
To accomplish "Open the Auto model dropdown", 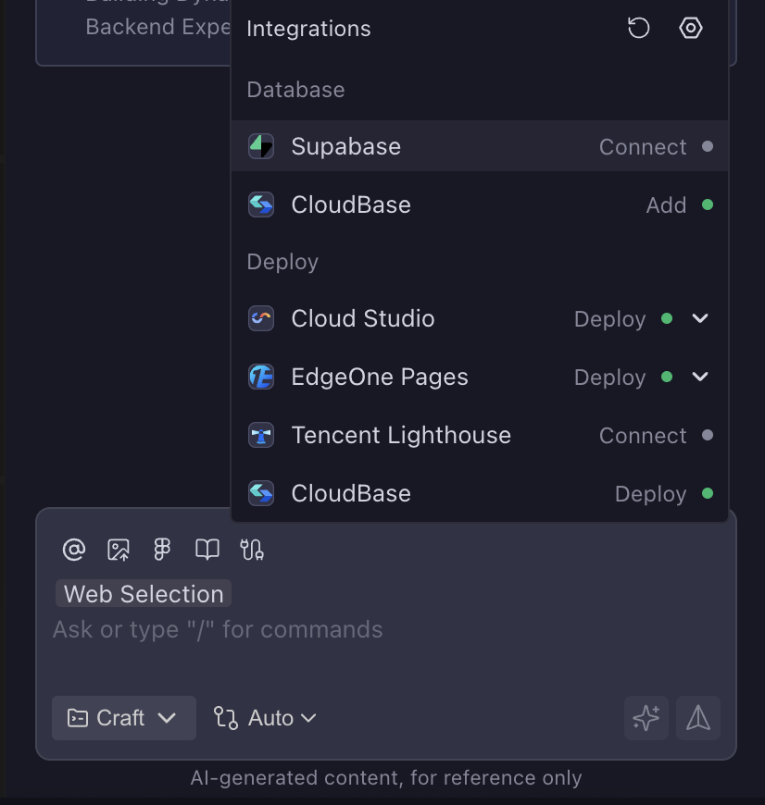I will pos(266,718).
